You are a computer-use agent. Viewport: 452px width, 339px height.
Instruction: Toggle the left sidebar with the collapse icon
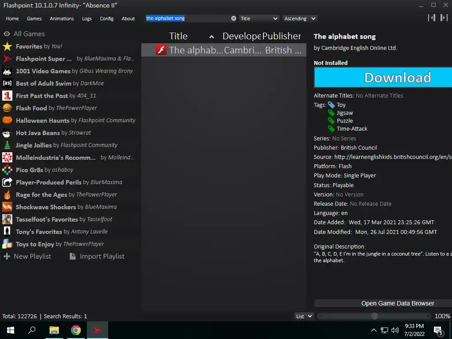coord(432,18)
